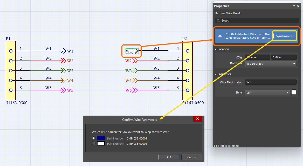Select the blue W1 wire break near P1

pos(67,51)
